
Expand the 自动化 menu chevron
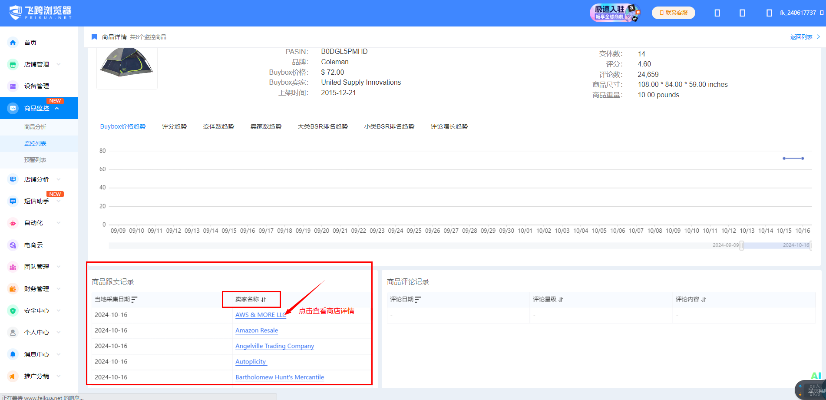(59, 223)
